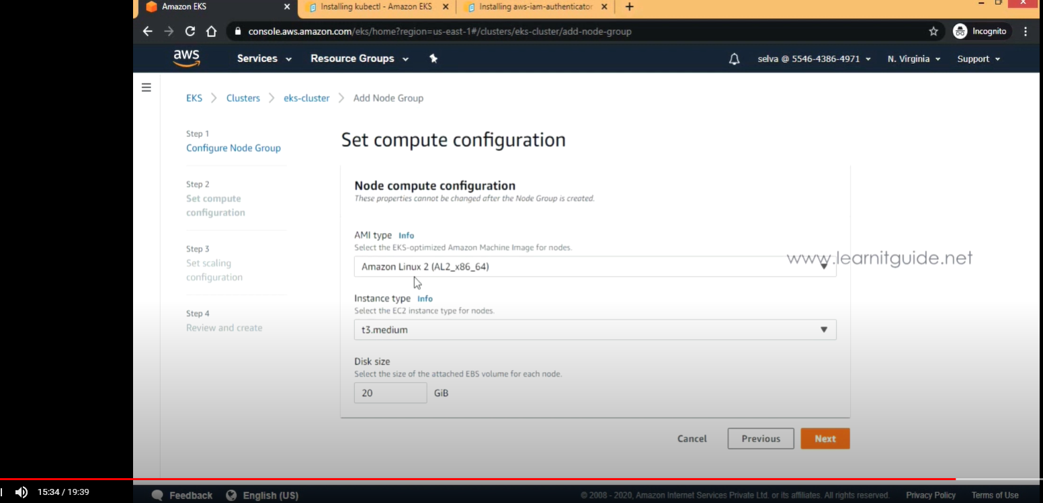Mute video with the speaker icon
This screenshot has height=503, width=1043.
[x=22, y=492]
